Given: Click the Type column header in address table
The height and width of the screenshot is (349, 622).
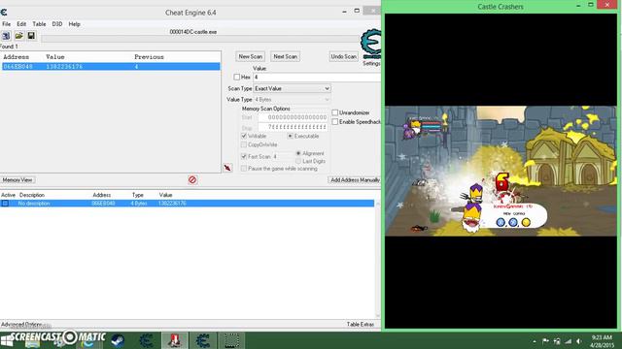Looking at the screenshot, I should click(138, 195).
